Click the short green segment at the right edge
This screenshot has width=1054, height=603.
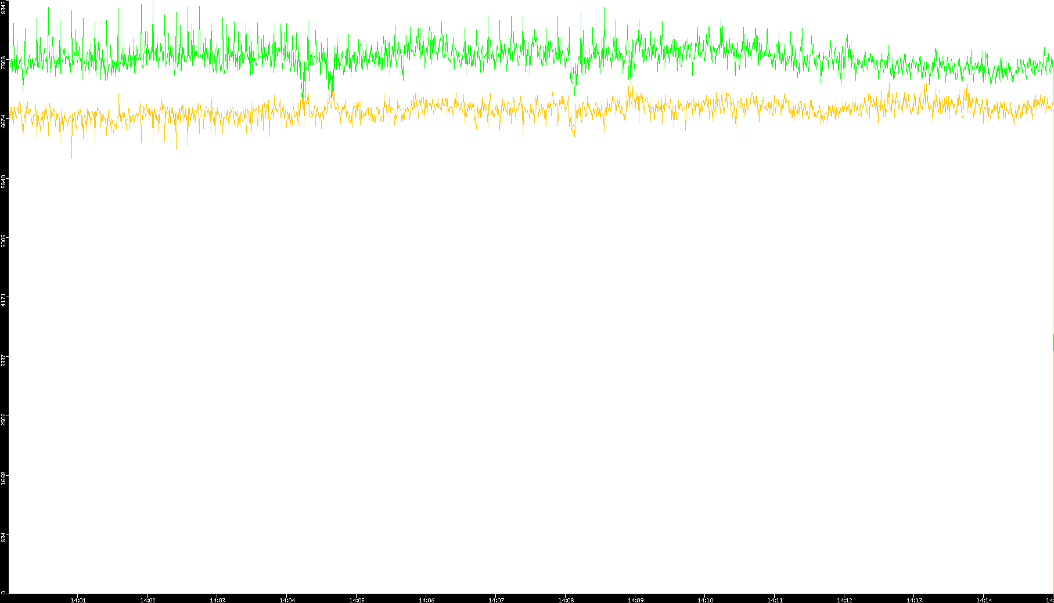click(1053, 342)
